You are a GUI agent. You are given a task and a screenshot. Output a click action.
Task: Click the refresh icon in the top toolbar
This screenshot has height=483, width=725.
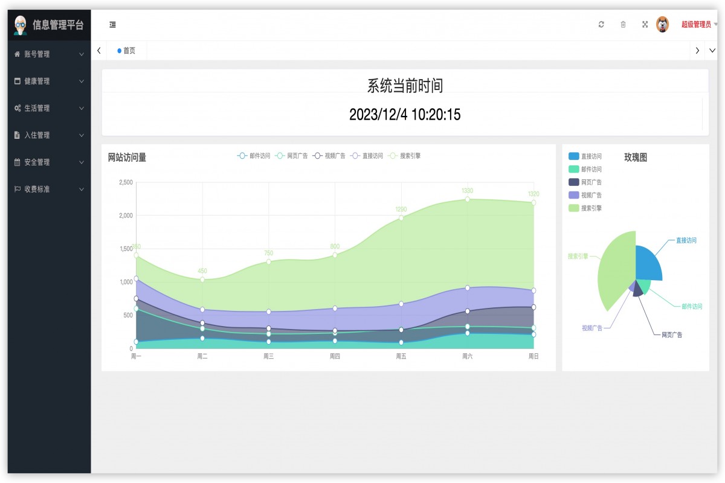pyautogui.click(x=601, y=24)
